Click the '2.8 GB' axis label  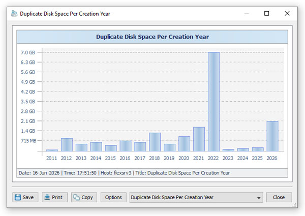coord(28,111)
